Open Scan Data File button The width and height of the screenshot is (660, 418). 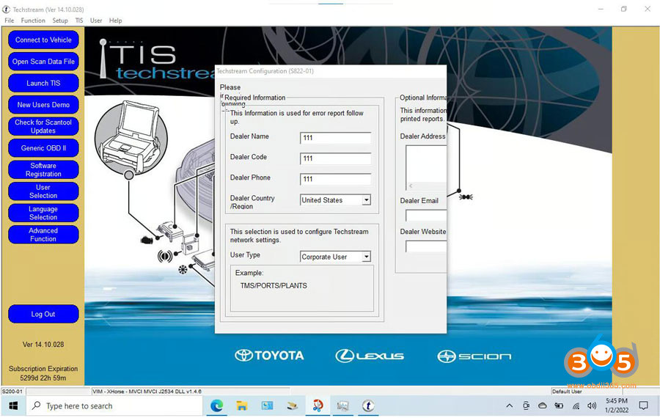point(43,62)
